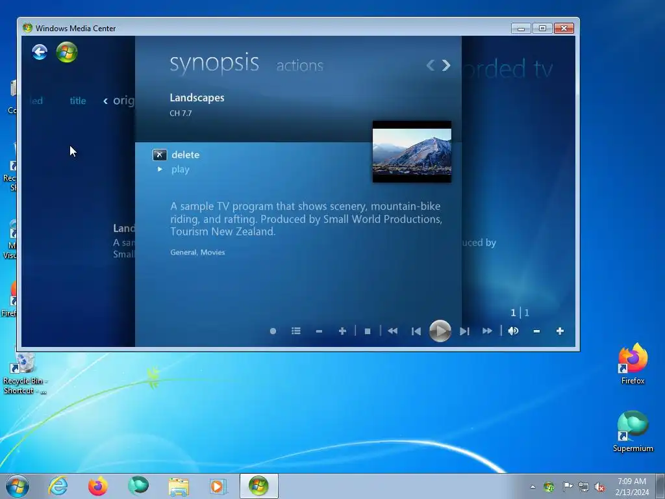Open Windows Explorer folder in taskbar
665x499 pixels.
[179, 487]
